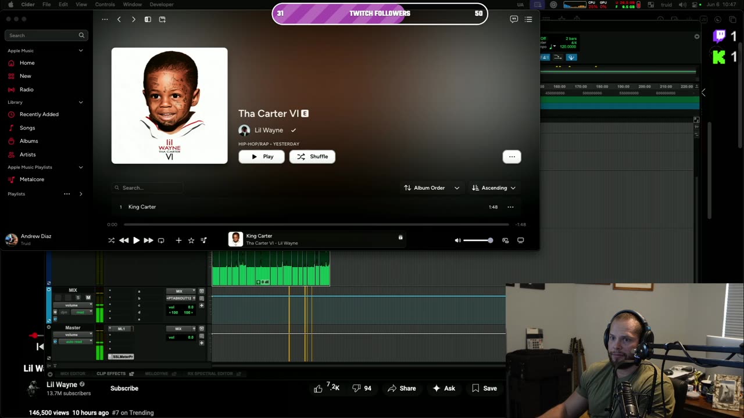The image size is (744, 418).
Task: Open Artists library view
Action: [x=27, y=154]
